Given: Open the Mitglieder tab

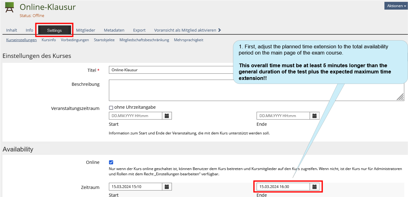Looking at the screenshot, I should coord(86,30).
